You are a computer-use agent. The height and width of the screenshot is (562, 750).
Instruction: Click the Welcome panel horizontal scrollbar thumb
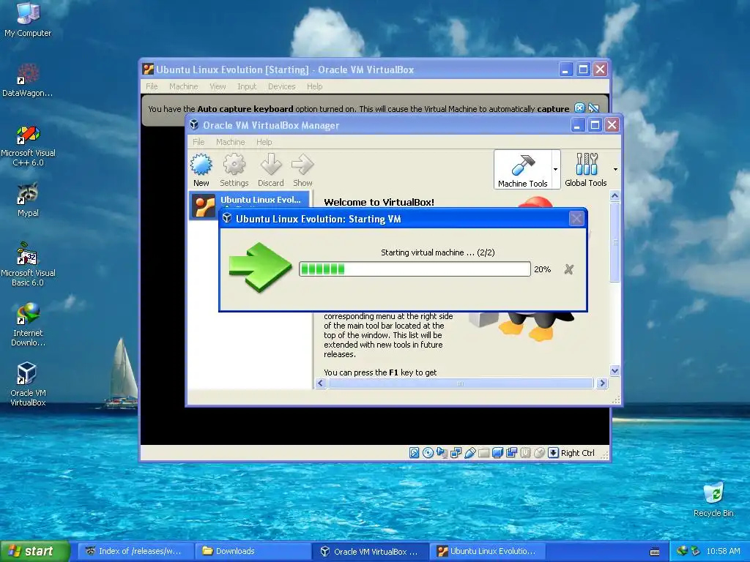coord(461,383)
